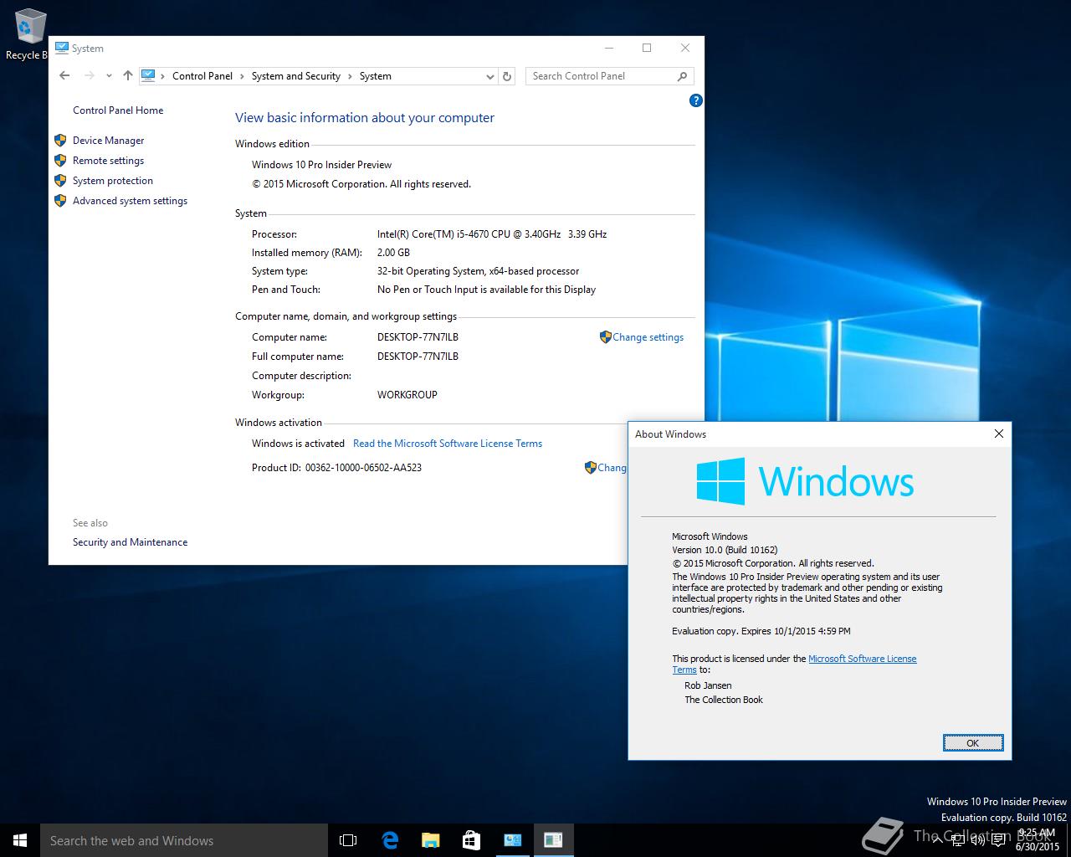The image size is (1071, 857).
Task: Open Security and Maintenance link
Action: coord(130,542)
